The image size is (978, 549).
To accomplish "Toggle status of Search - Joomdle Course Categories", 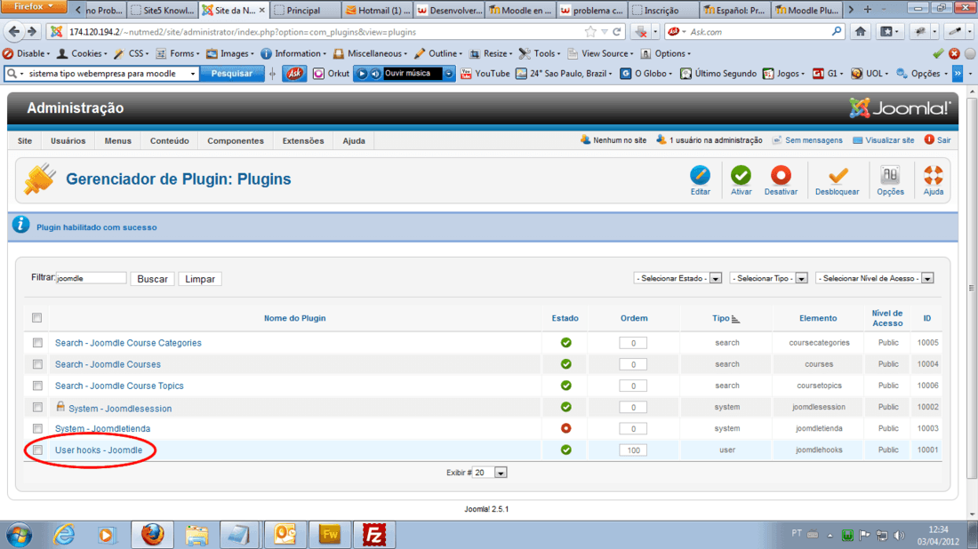I will click(565, 343).
